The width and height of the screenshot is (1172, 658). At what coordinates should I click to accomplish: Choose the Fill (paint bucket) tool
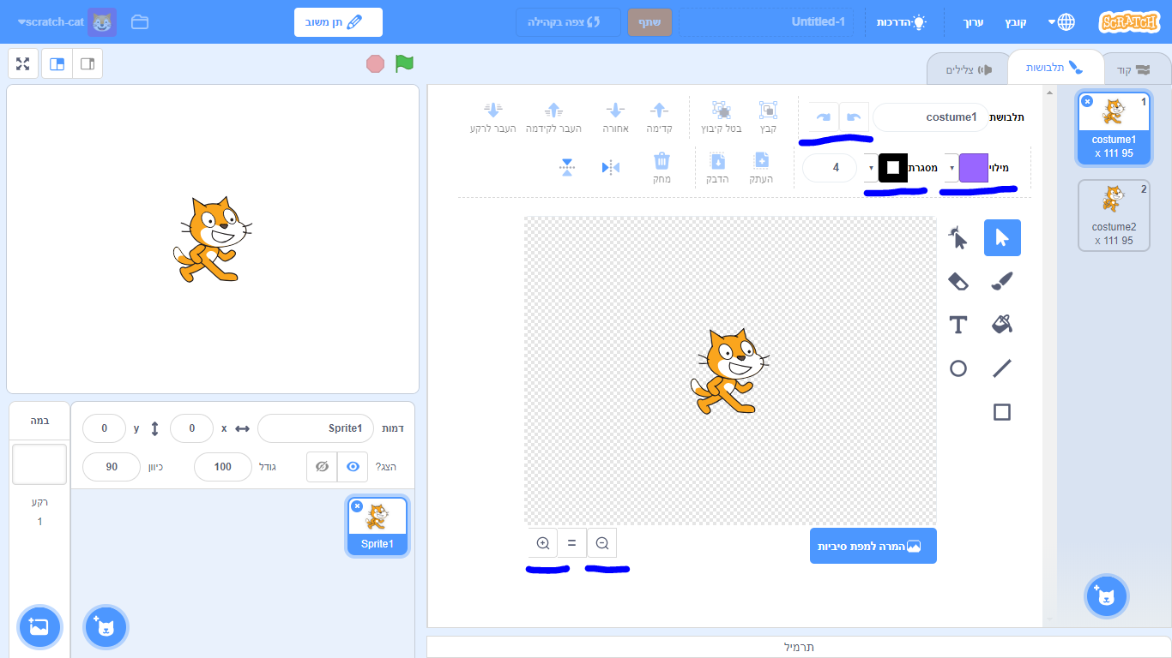tap(1001, 325)
